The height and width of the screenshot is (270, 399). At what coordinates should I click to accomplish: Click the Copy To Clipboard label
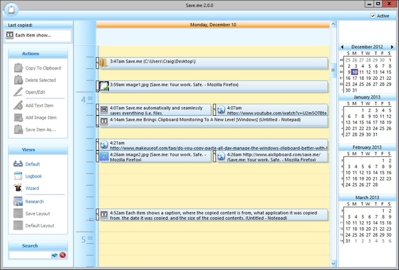[x=43, y=68]
